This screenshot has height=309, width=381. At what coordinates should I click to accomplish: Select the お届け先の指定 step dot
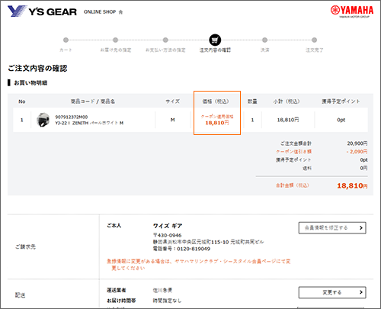click(115, 40)
